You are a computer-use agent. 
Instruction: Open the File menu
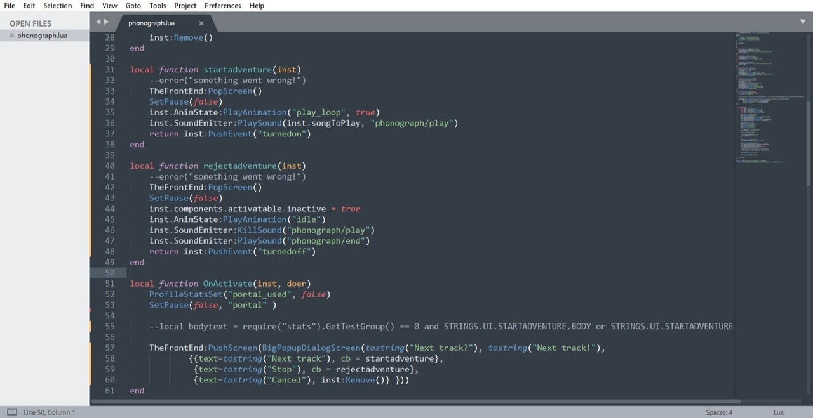10,6
